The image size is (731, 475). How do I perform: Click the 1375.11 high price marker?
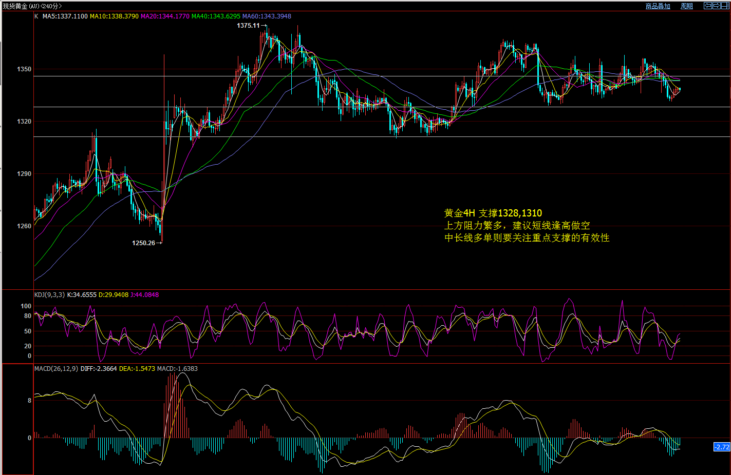click(248, 26)
